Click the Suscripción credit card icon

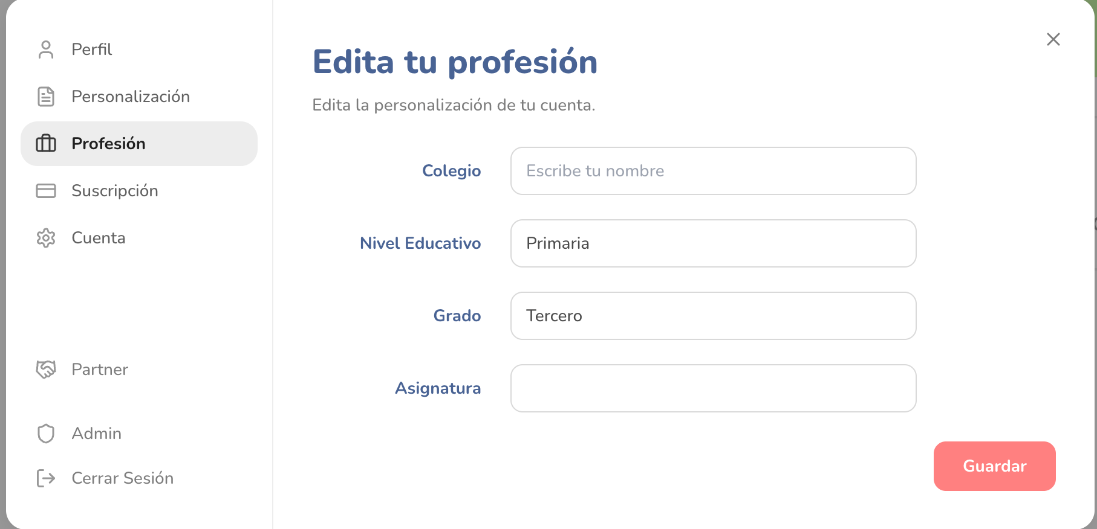pyautogui.click(x=46, y=191)
